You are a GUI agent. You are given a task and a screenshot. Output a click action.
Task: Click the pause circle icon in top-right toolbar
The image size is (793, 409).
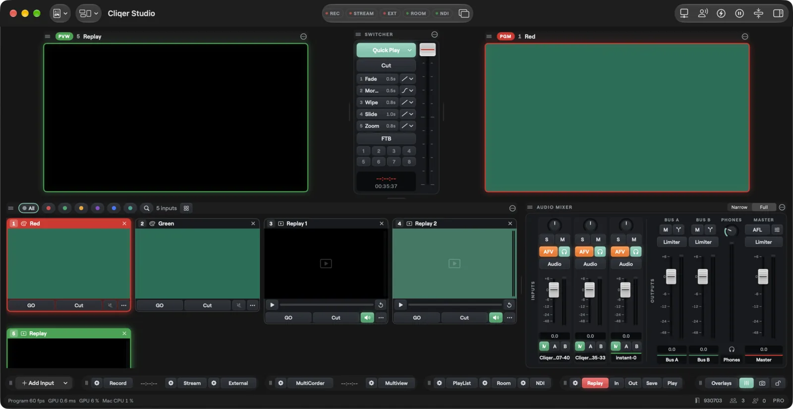point(739,13)
